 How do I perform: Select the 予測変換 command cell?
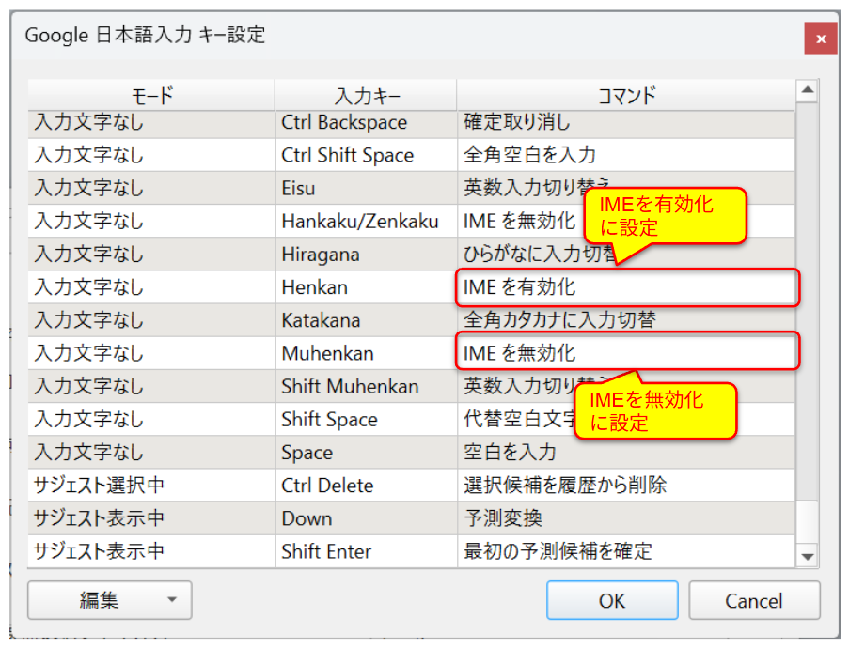tap(626, 518)
